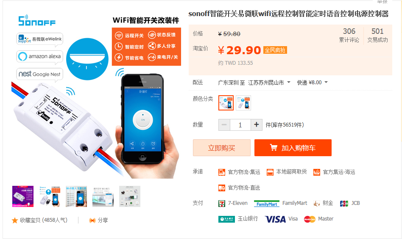402x240 pixels.
Task: Select the first 颜色分类 color option
Action: [x=226, y=103]
